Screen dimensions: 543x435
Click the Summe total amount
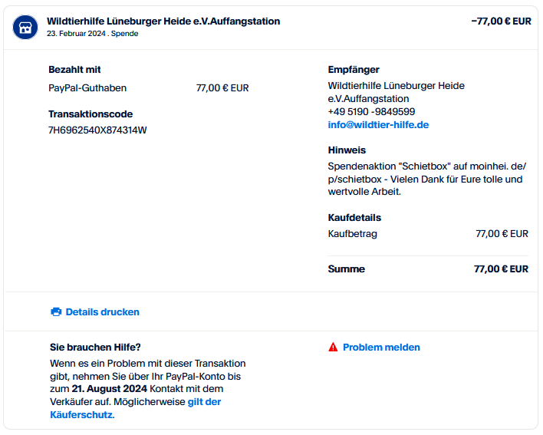pyautogui.click(x=501, y=269)
